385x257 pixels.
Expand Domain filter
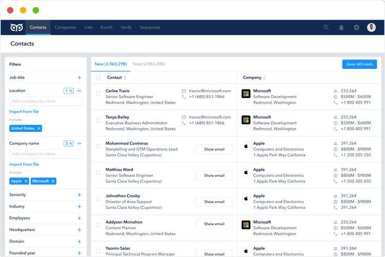(x=79, y=242)
